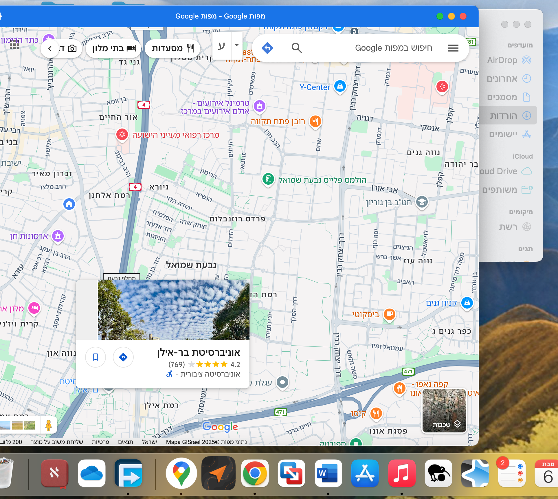This screenshot has width=558, height=499.
Task: Open the Bar-Ilan University title in the card
Action: [199, 352]
